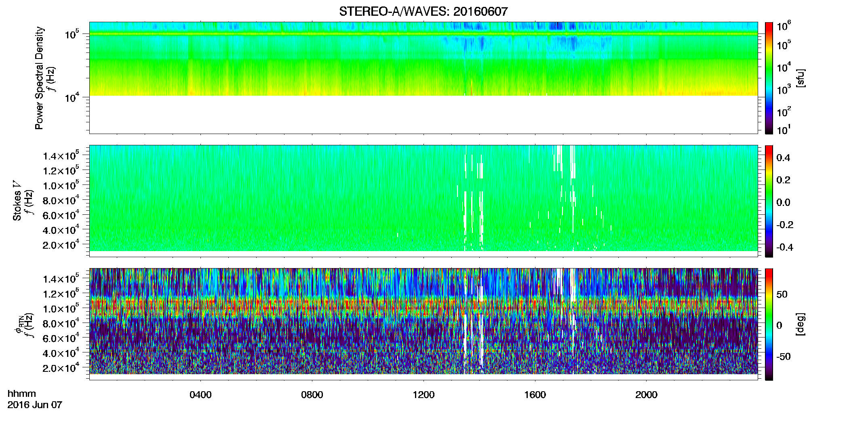Select the phi RTN degree colorbar

pyautogui.click(x=769, y=324)
